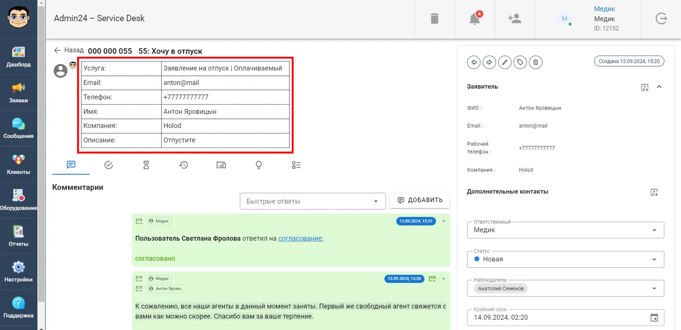
Task: Add additional contact with plus icon
Action: [x=654, y=192]
